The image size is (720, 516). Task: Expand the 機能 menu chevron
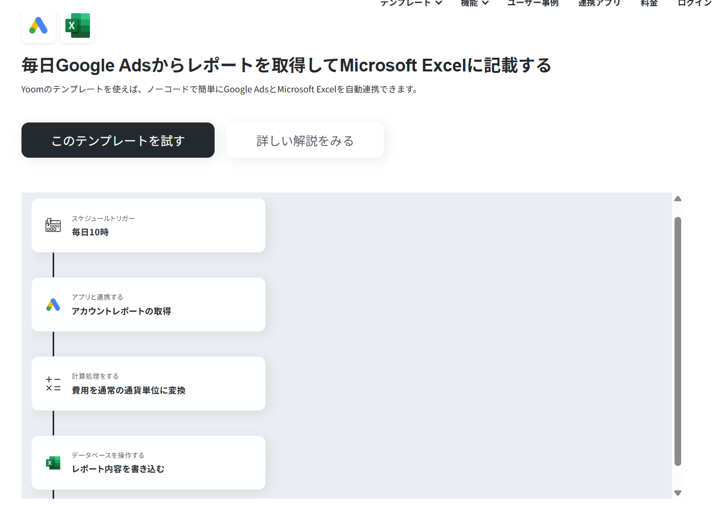[x=485, y=3]
